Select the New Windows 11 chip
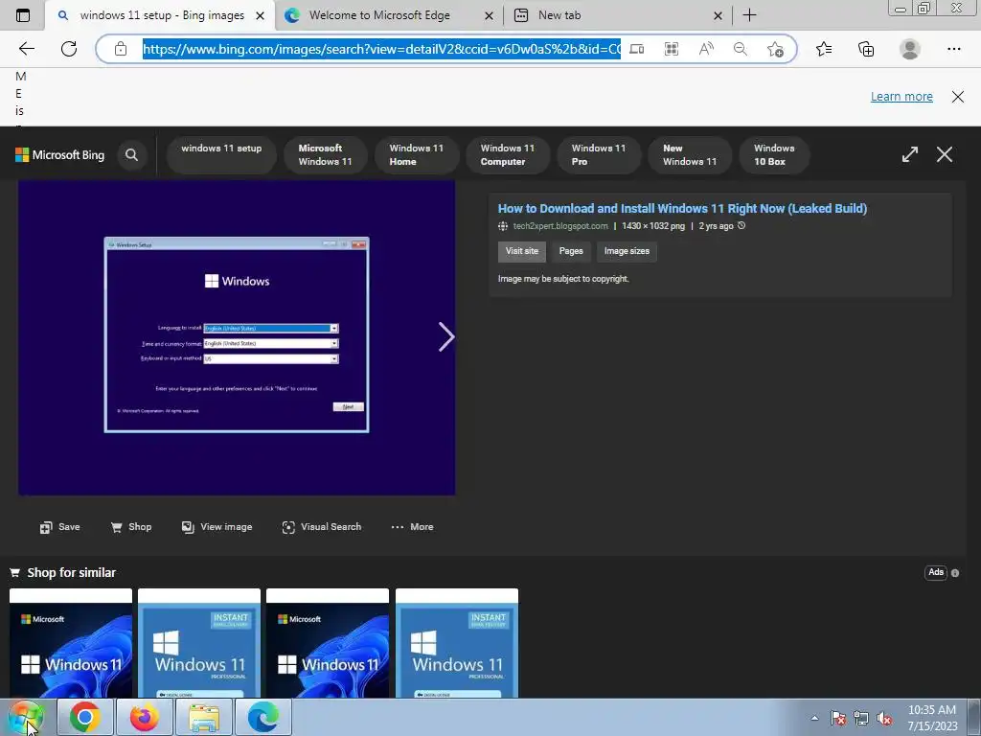Image resolution: width=981 pixels, height=736 pixels. [x=690, y=154]
